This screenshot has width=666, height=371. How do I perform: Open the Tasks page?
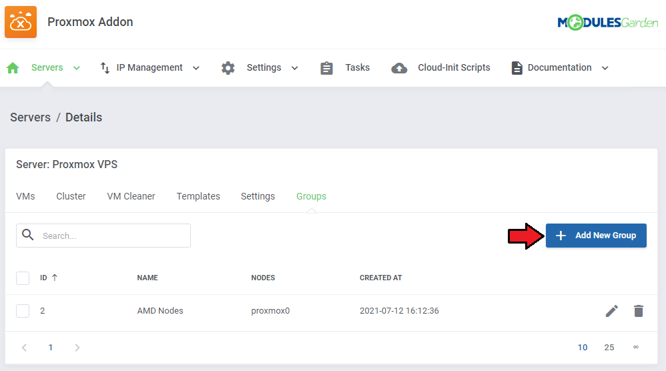pyautogui.click(x=357, y=67)
